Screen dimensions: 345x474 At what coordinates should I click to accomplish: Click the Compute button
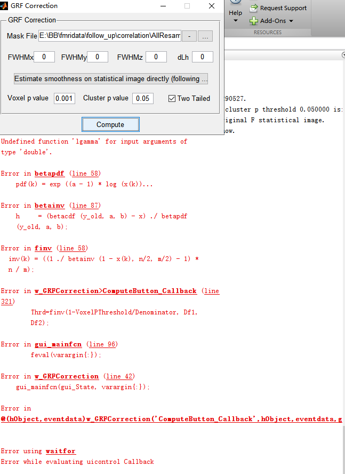(110, 124)
